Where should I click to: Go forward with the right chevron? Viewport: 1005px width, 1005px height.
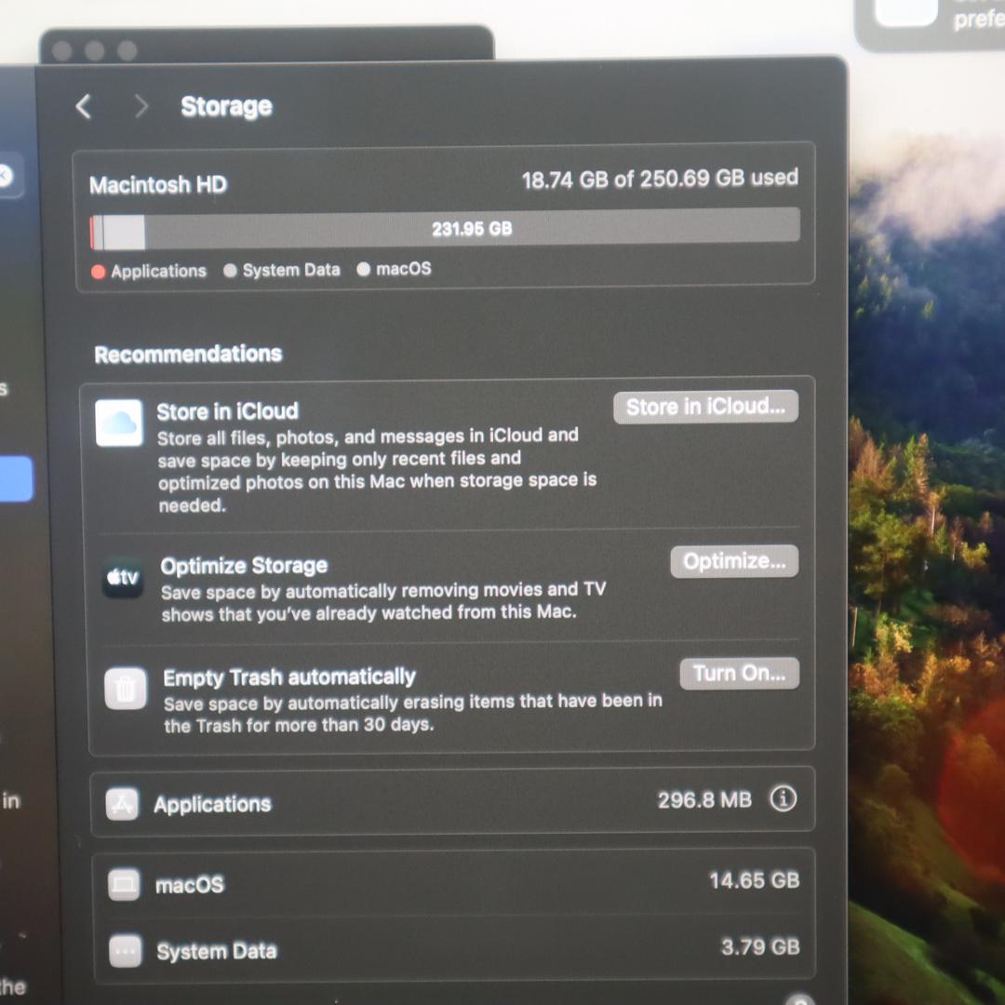coord(141,107)
